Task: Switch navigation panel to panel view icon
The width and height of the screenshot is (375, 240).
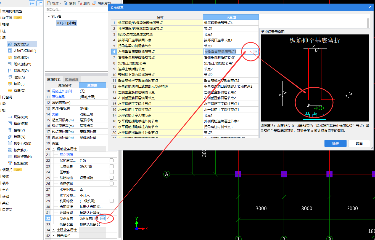Action: (40, 3)
